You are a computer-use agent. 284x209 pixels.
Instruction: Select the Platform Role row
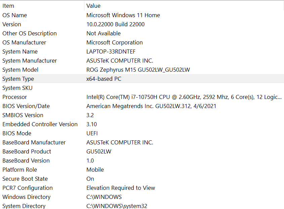[x=19, y=170]
